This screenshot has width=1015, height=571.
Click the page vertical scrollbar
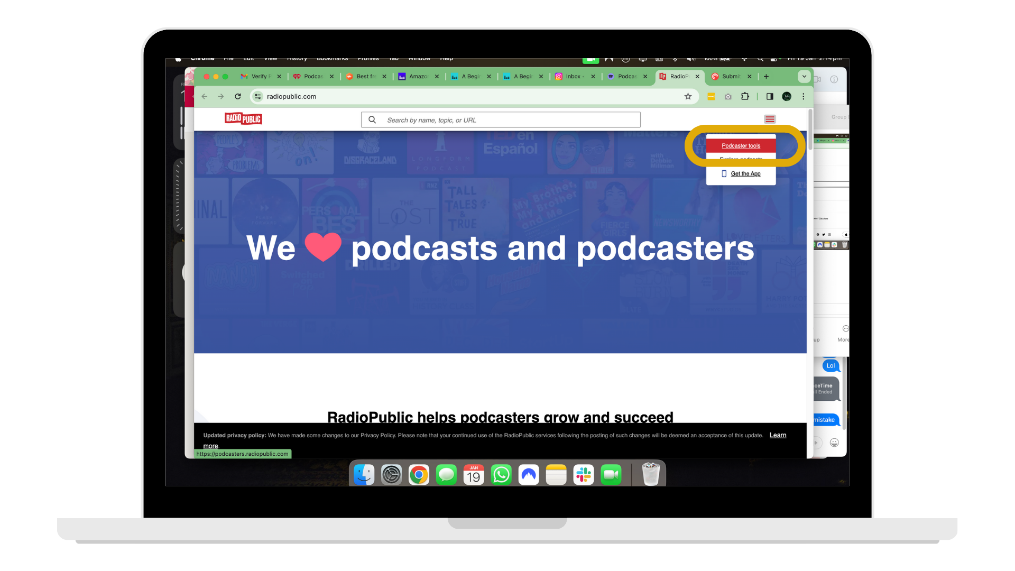(810, 130)
